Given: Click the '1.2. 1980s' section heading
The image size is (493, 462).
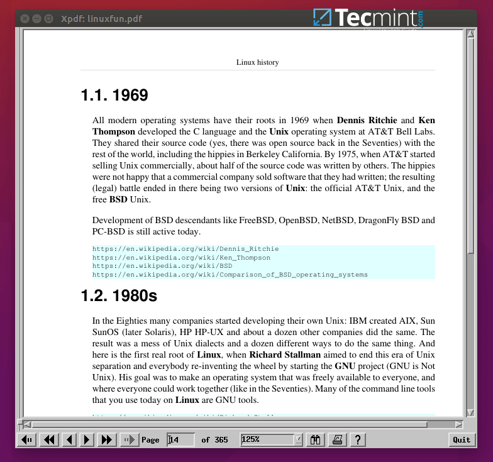Looking at the screenshot, I should 119,295.
